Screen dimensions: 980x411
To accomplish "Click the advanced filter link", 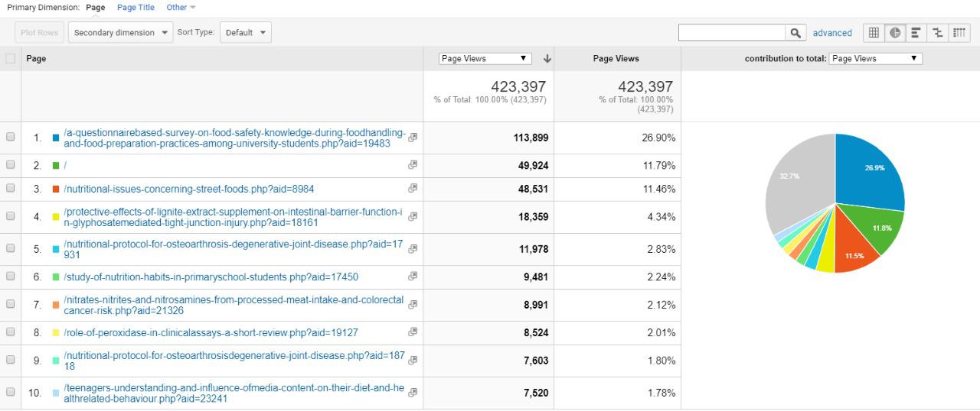I will pos(832,33).
